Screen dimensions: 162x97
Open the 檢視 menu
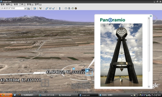16,5
